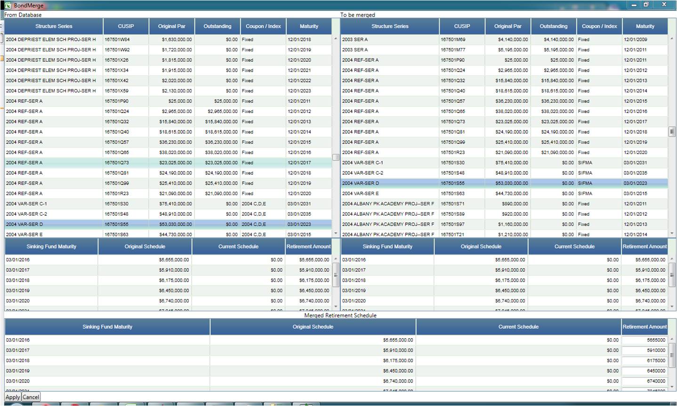The height and width of the screenshot is (406, 677).
Task: Sort To be merged grid by Maturity header
Action: pos(645,26)
